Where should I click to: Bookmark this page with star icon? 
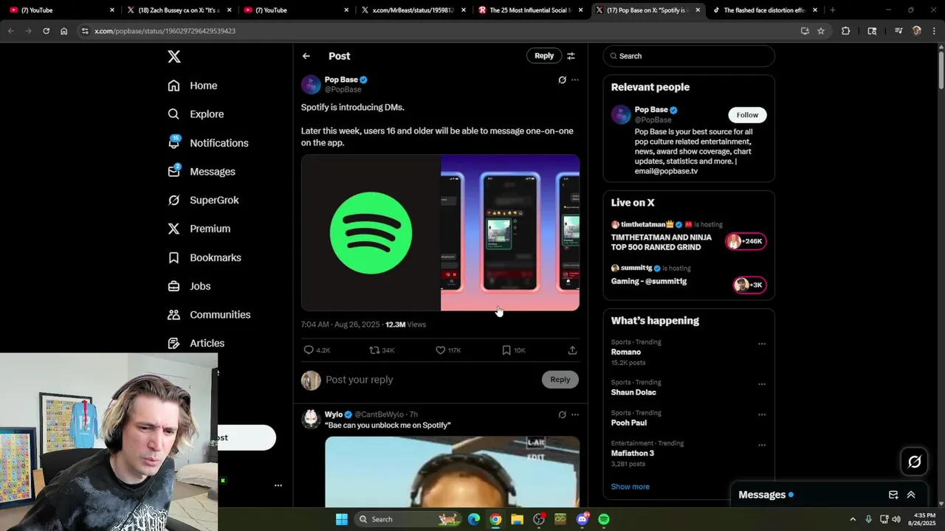821,31
